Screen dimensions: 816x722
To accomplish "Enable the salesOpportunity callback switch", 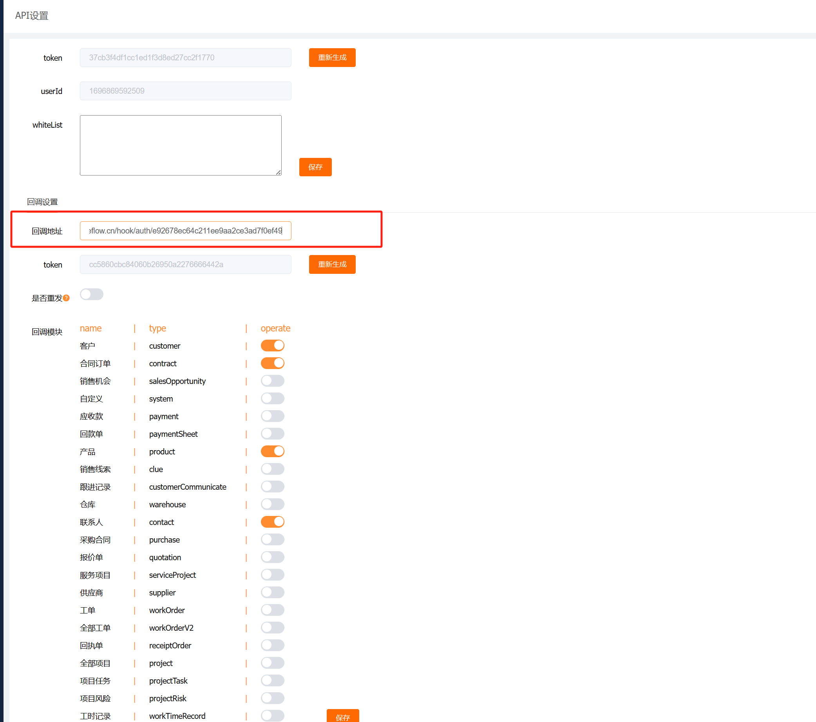I will 272,380.
